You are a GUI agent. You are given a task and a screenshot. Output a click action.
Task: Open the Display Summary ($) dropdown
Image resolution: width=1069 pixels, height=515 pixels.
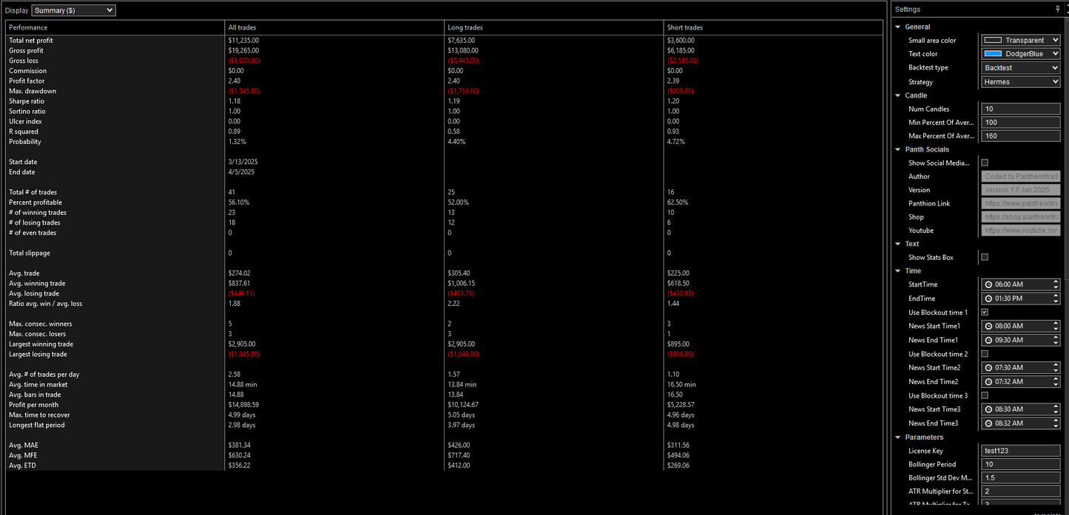point(73,10)
